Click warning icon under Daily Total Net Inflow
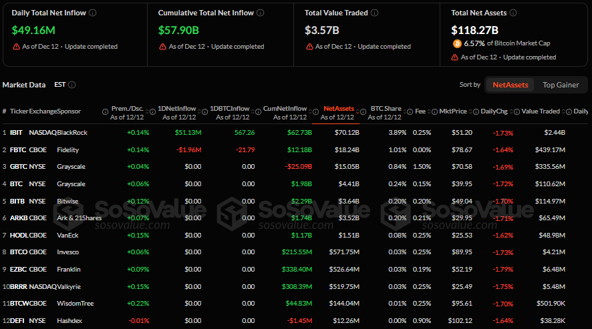The width and height of the screenshot is (592, 329). 16,47
